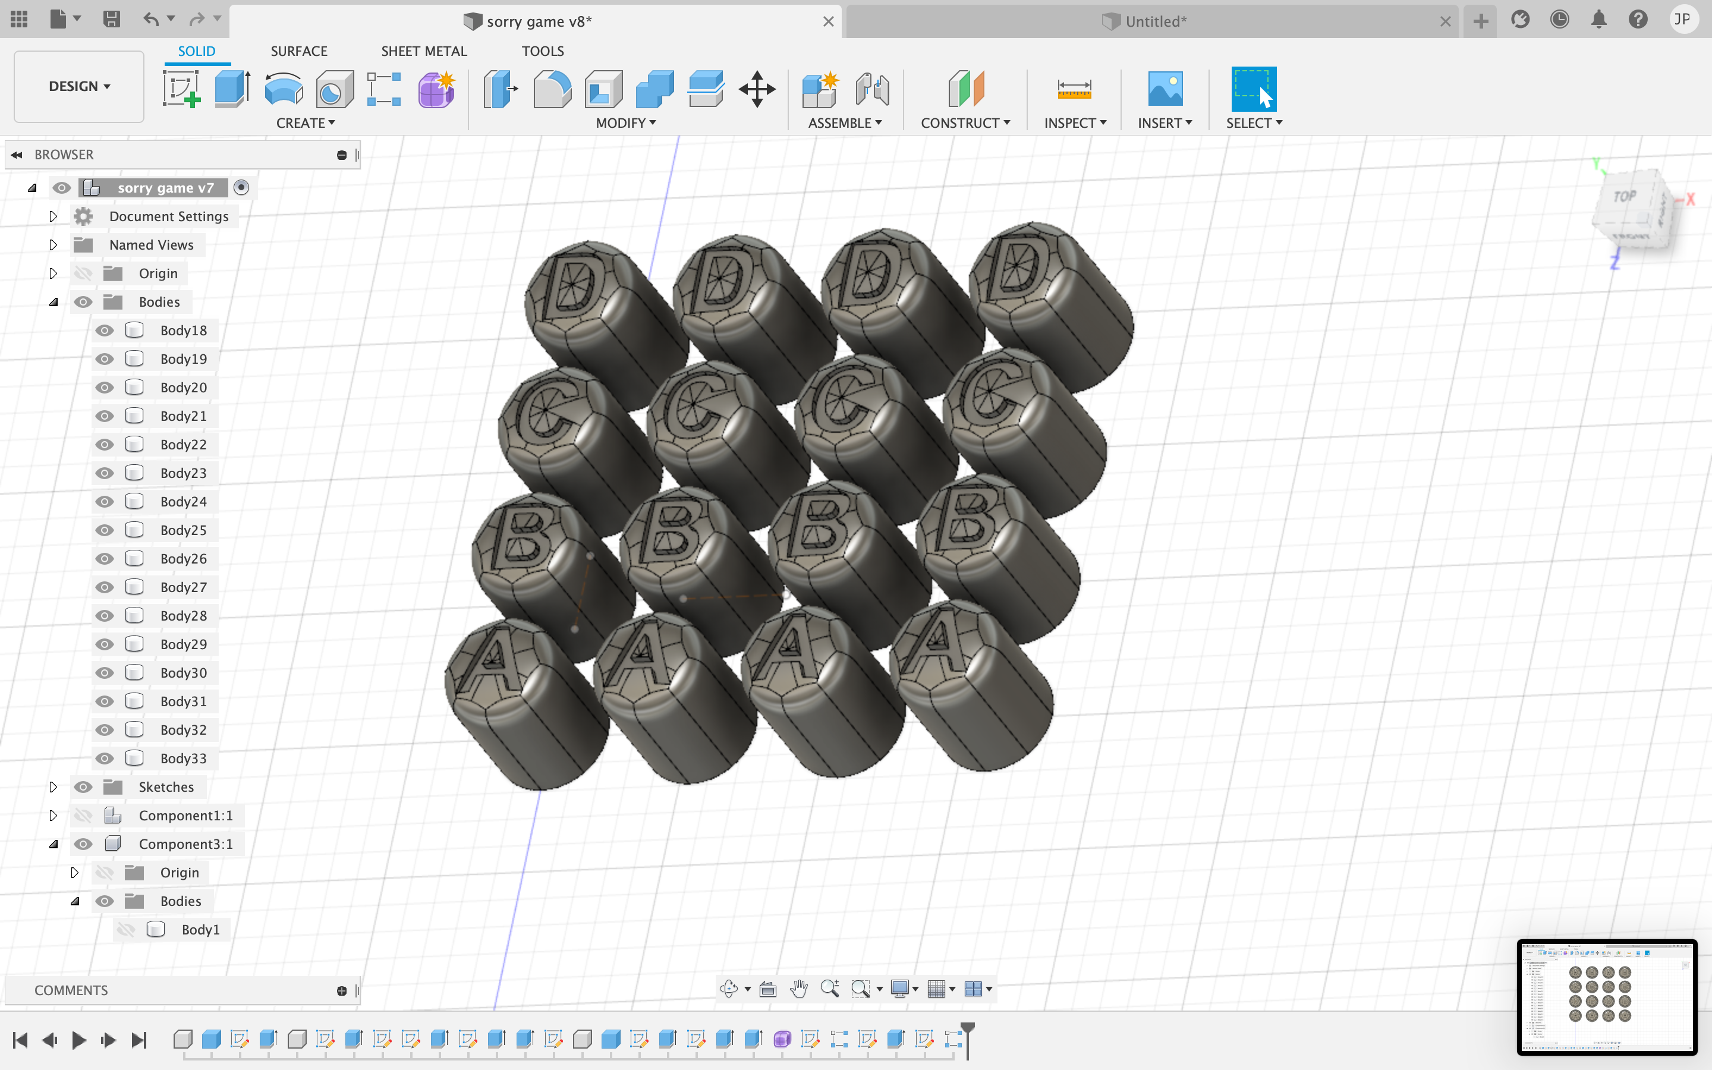Open the JP user account menu

pos(1682,19)
